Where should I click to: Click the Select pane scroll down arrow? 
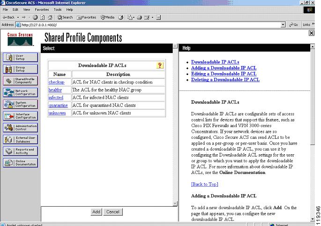pos(175,203)
